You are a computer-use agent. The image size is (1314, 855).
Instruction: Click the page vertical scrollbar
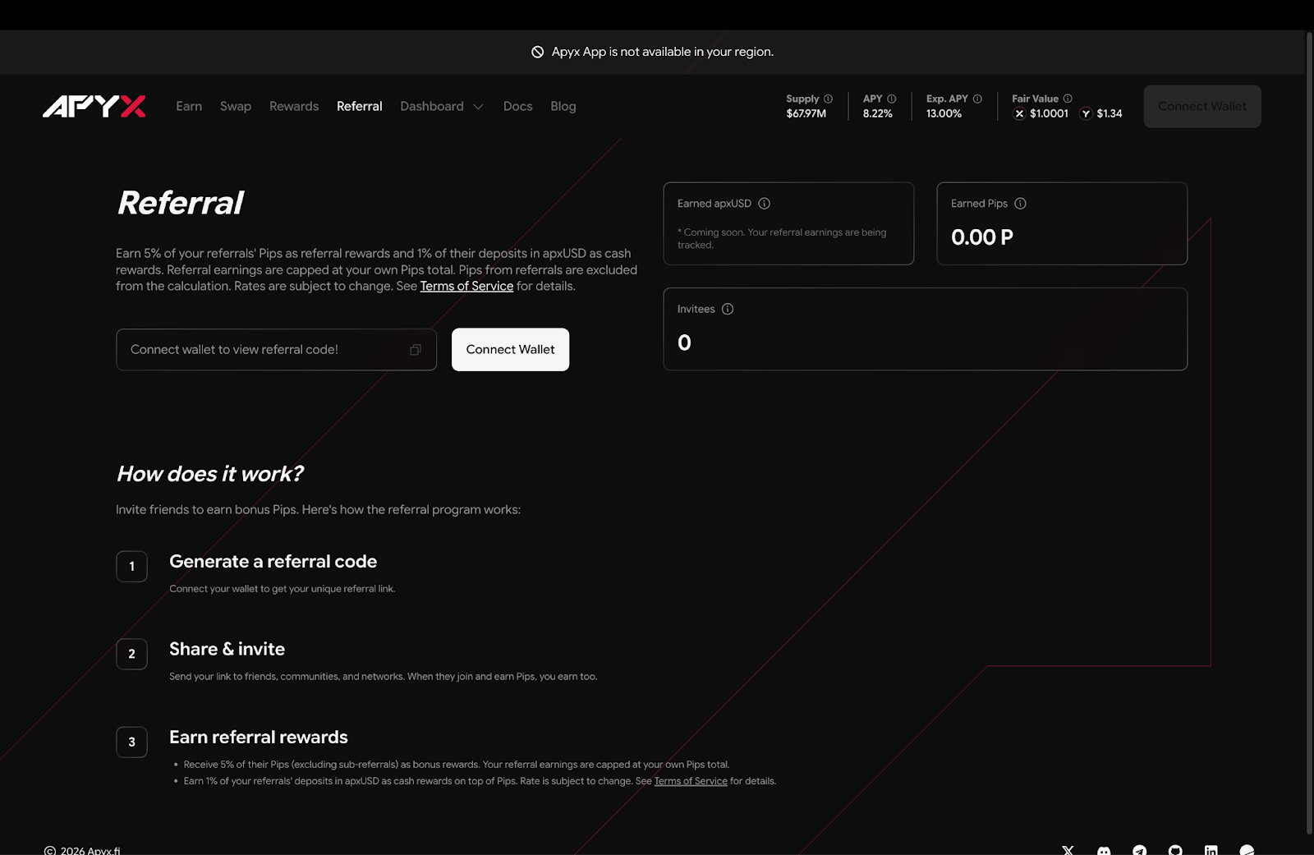pos(1309,431)
